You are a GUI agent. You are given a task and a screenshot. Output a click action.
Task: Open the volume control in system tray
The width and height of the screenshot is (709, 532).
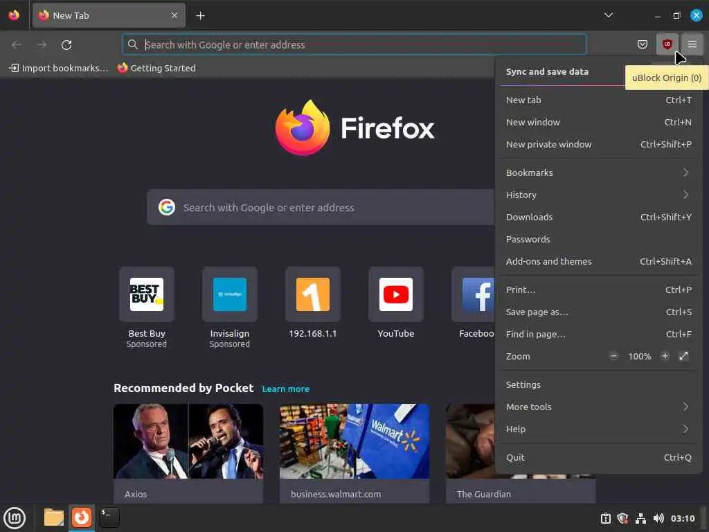click(x=658, y=518)
